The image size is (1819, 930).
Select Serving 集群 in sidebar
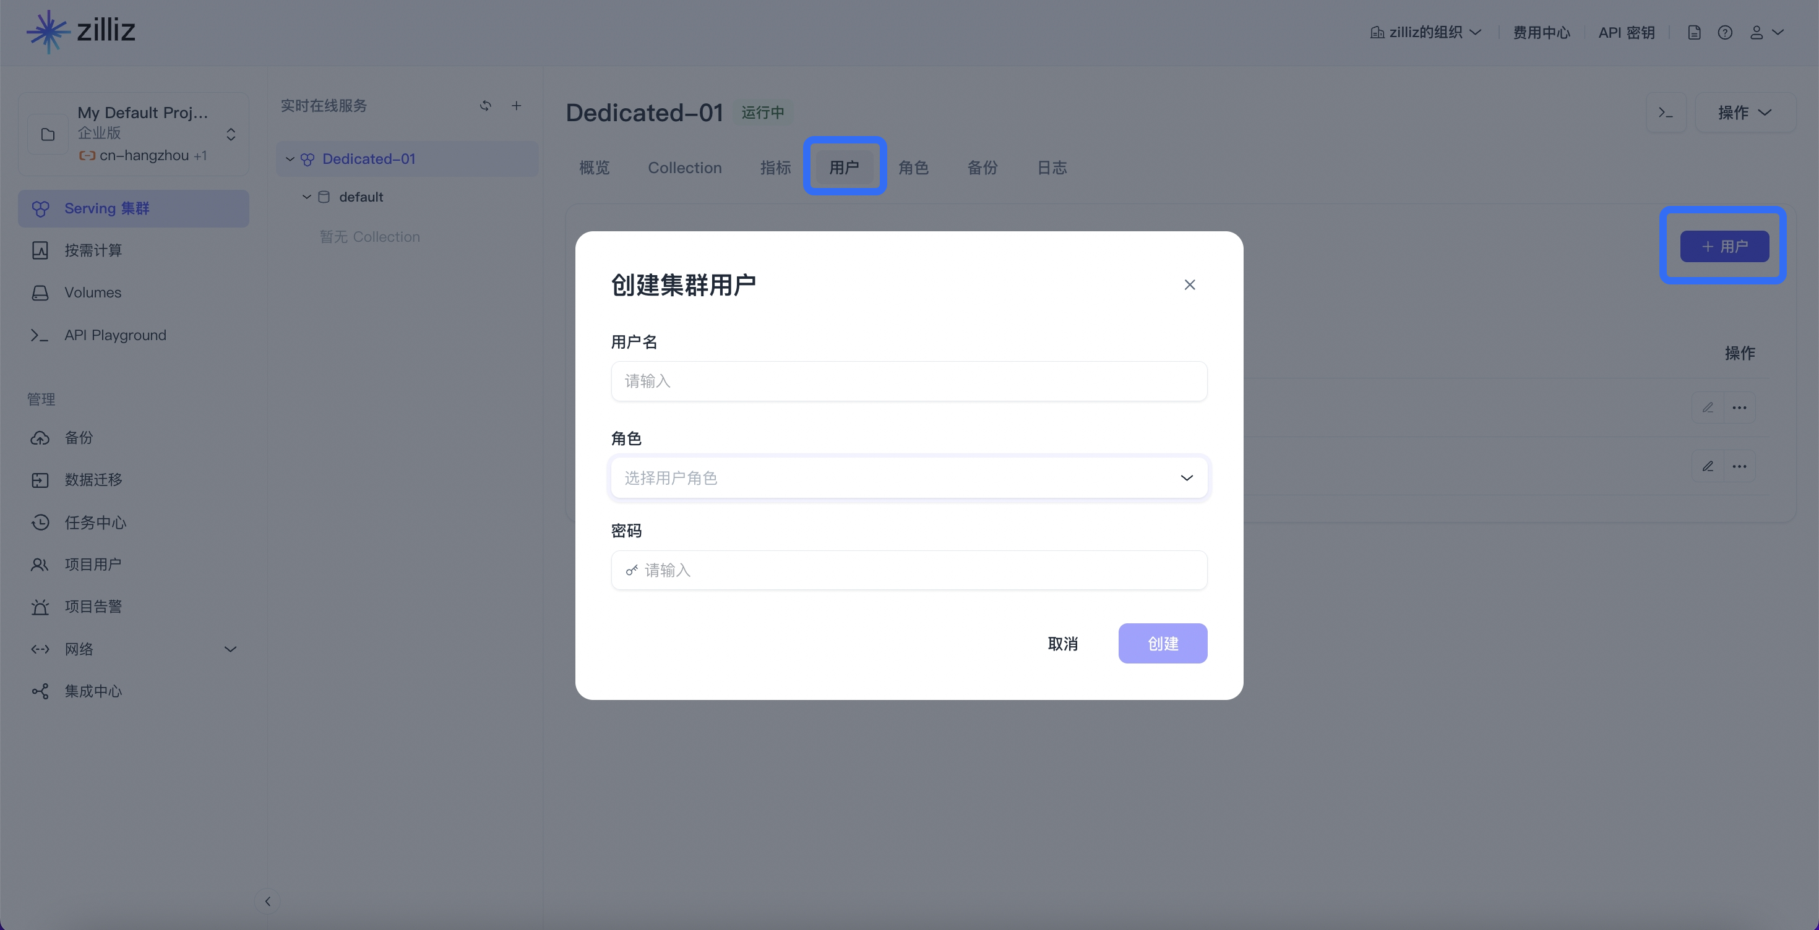coord(134,208)
